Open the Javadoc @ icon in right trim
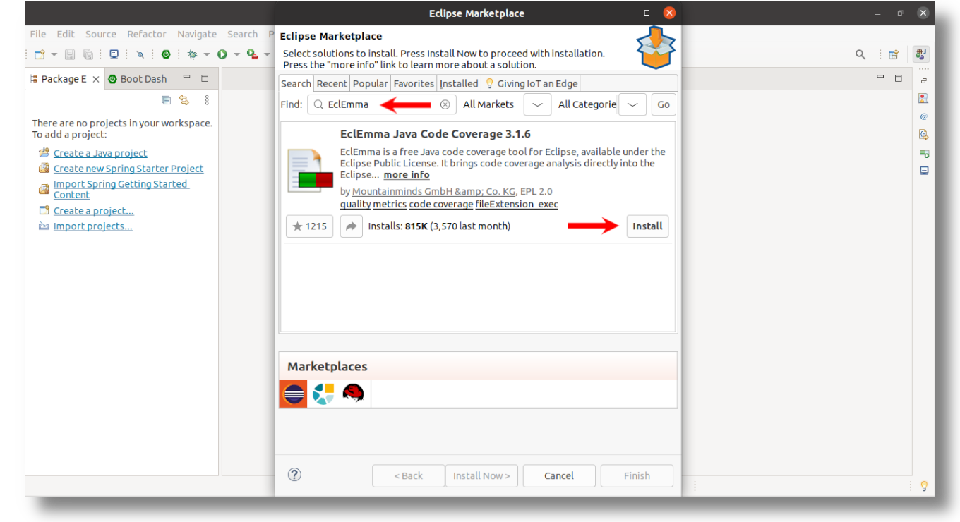 [x=924, y=116]
